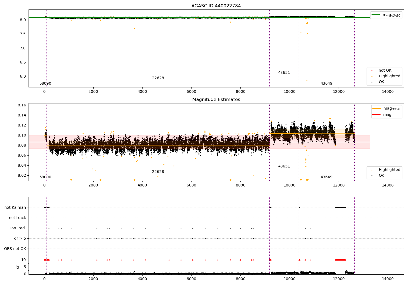
Task: Click the green line swatch in top legend
Action: click(x=376, y=15)
